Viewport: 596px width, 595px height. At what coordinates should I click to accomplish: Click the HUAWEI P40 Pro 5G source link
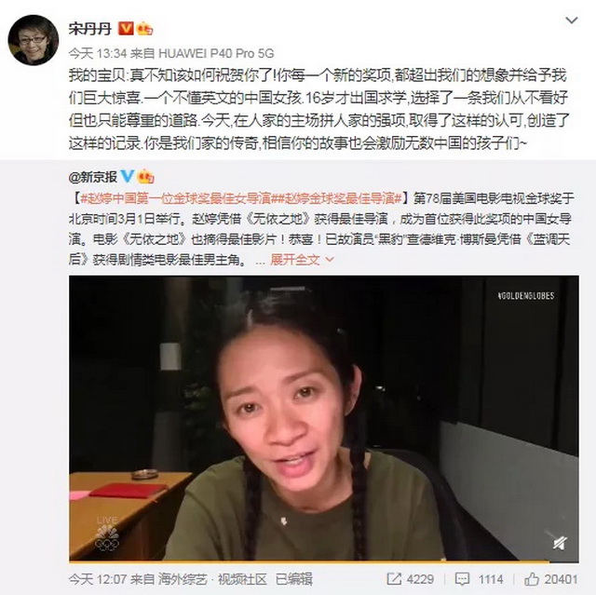216,54
